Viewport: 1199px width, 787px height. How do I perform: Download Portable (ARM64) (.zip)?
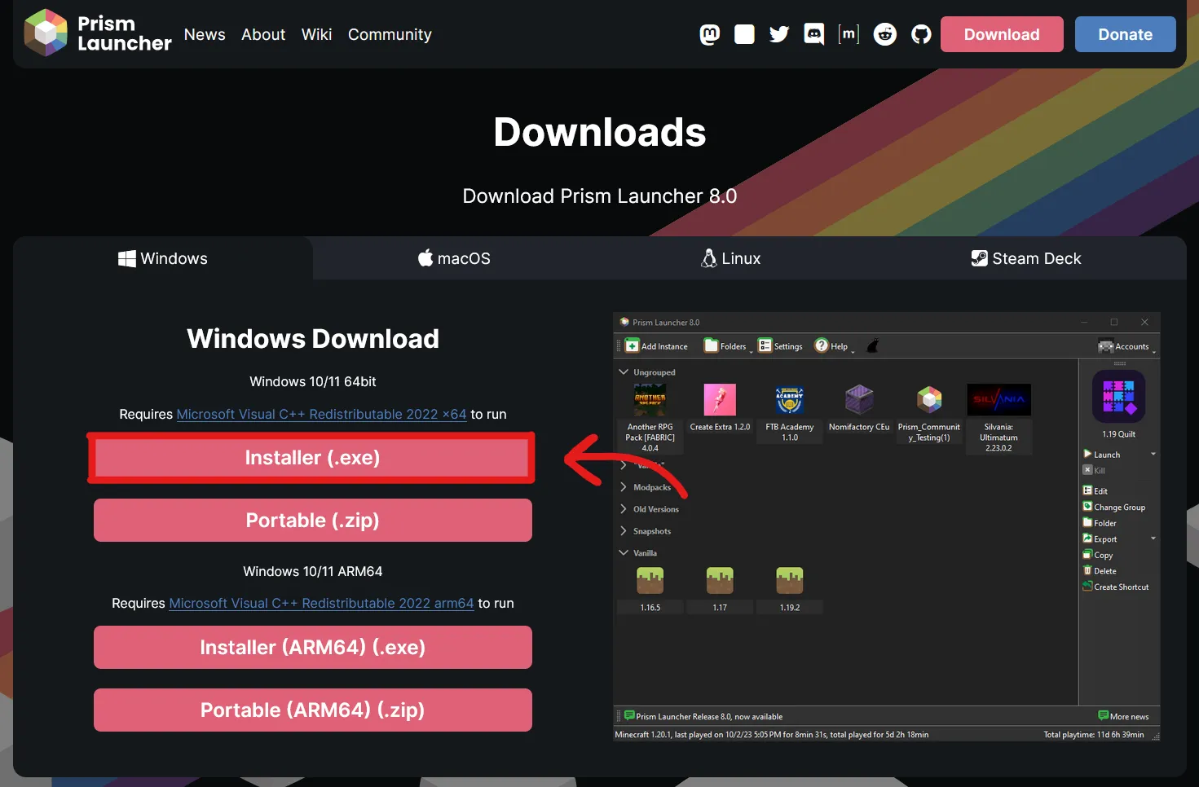(x=312, y=710)
